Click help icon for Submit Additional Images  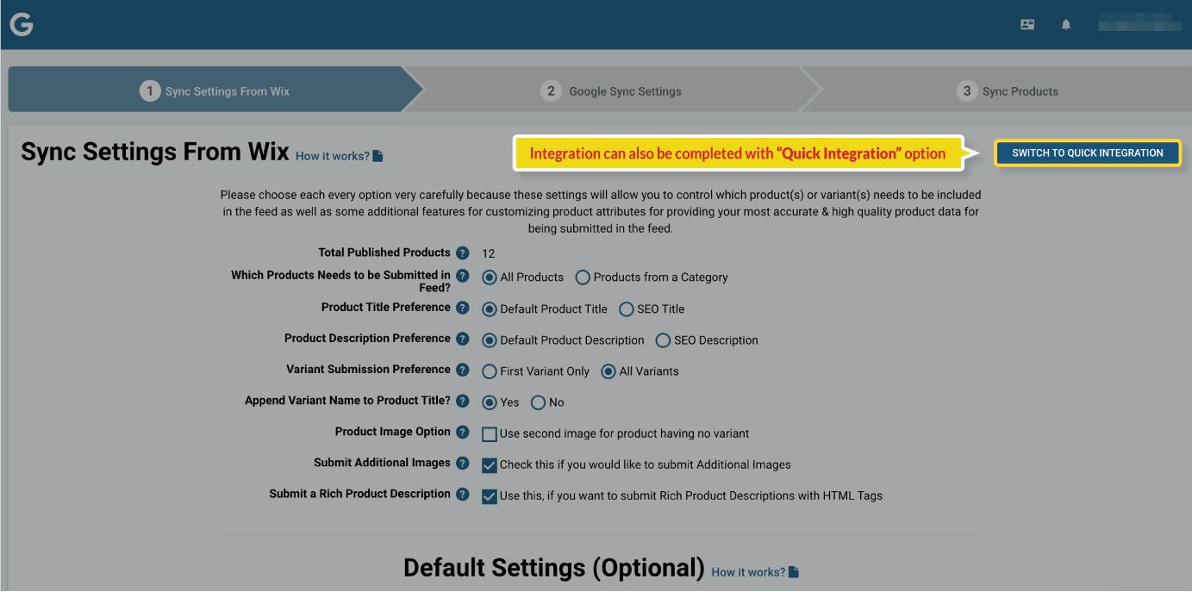[x=463, y=464]
